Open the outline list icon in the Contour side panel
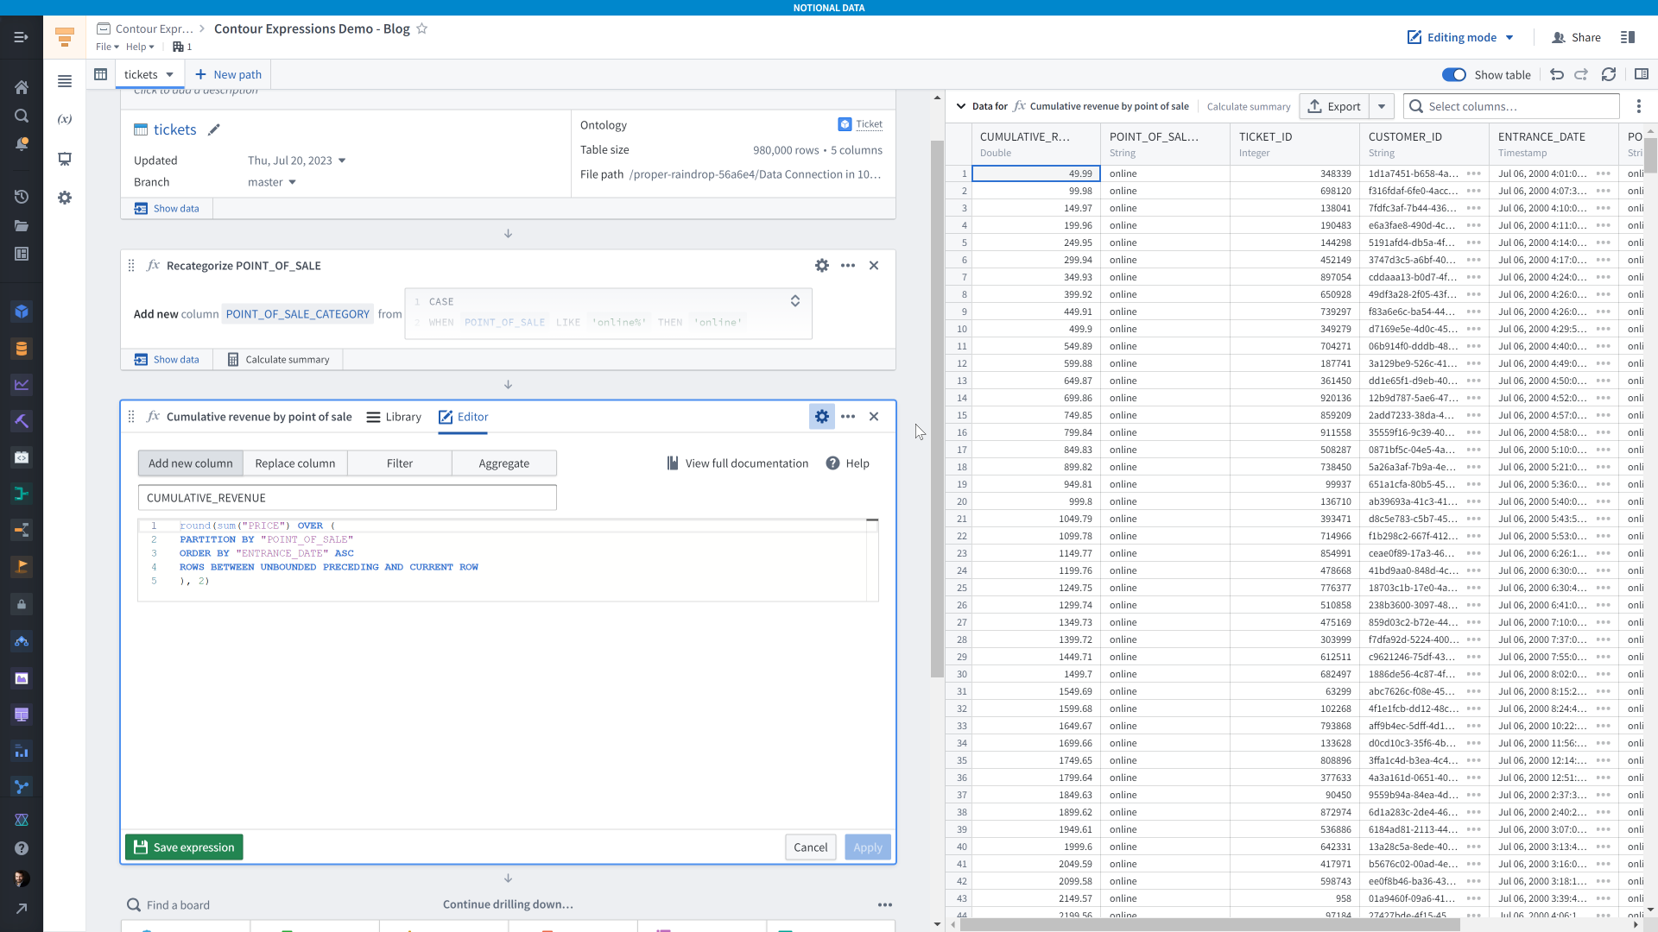This screenshot has width=1658, height=932. pos(65,81)
